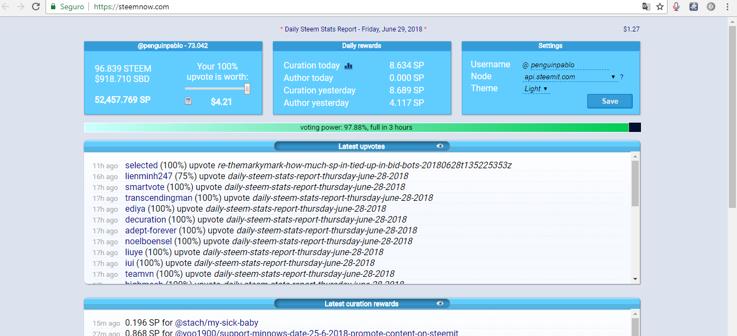
Task: Open the liuye user link
Action: [x=134, y=252]
